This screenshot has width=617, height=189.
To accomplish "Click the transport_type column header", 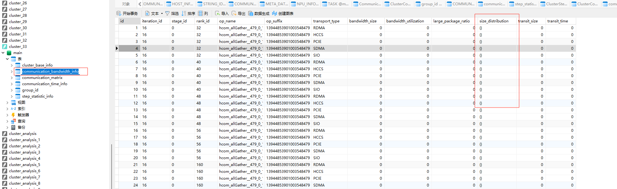I will 329,21.
